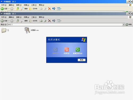133x100 pixels.
Task: Open 查看(V) menu in front window
Action: pyautogui.click(x=19, y=17)
